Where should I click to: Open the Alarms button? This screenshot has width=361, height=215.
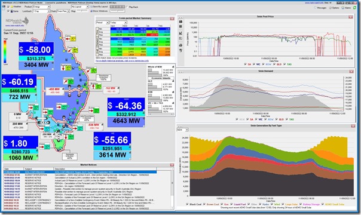coord(346,8)
